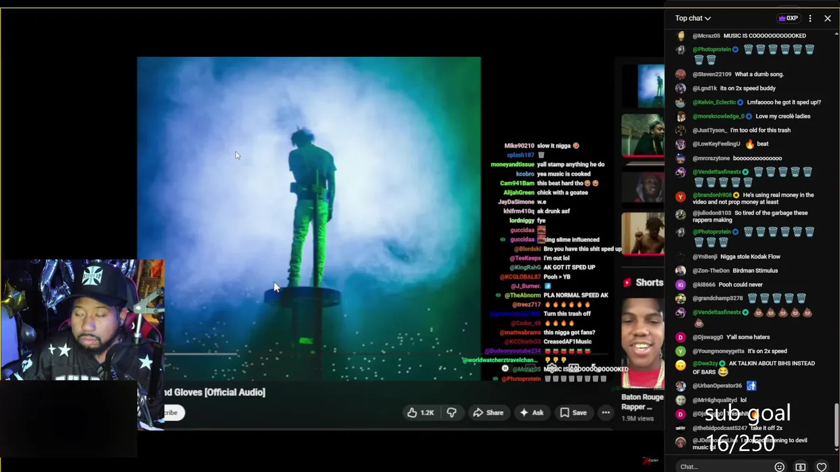The width and height of the screenshot is (840, 472).
Task: Click the red Shorts logo icon
Action: click(x=627, y=283)
